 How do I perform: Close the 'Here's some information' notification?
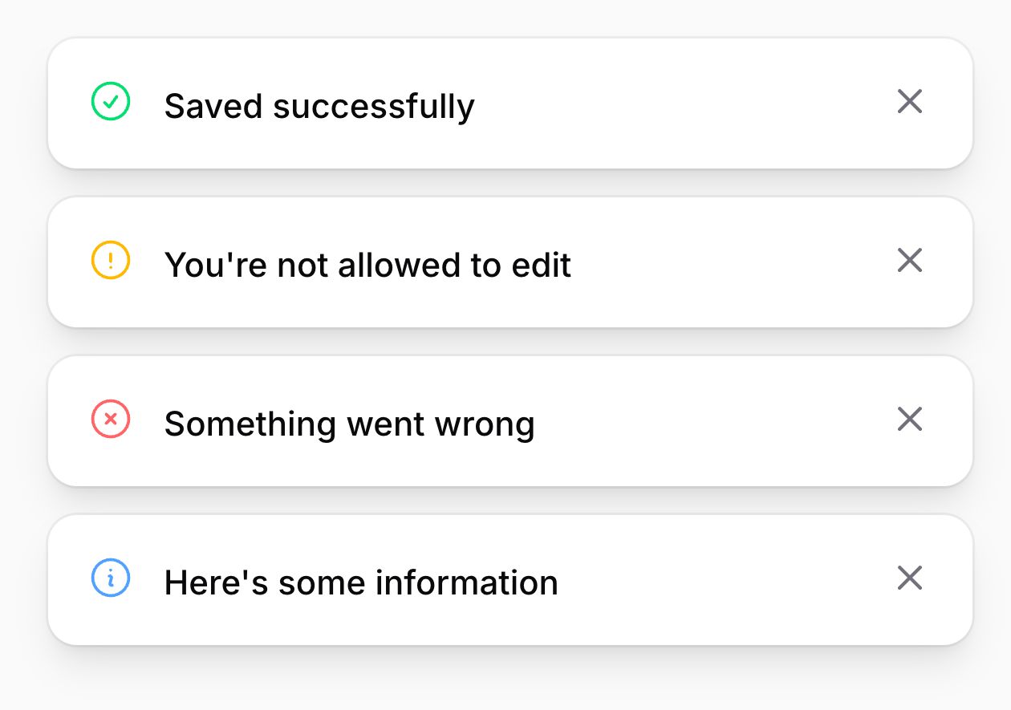click(909, 578)
